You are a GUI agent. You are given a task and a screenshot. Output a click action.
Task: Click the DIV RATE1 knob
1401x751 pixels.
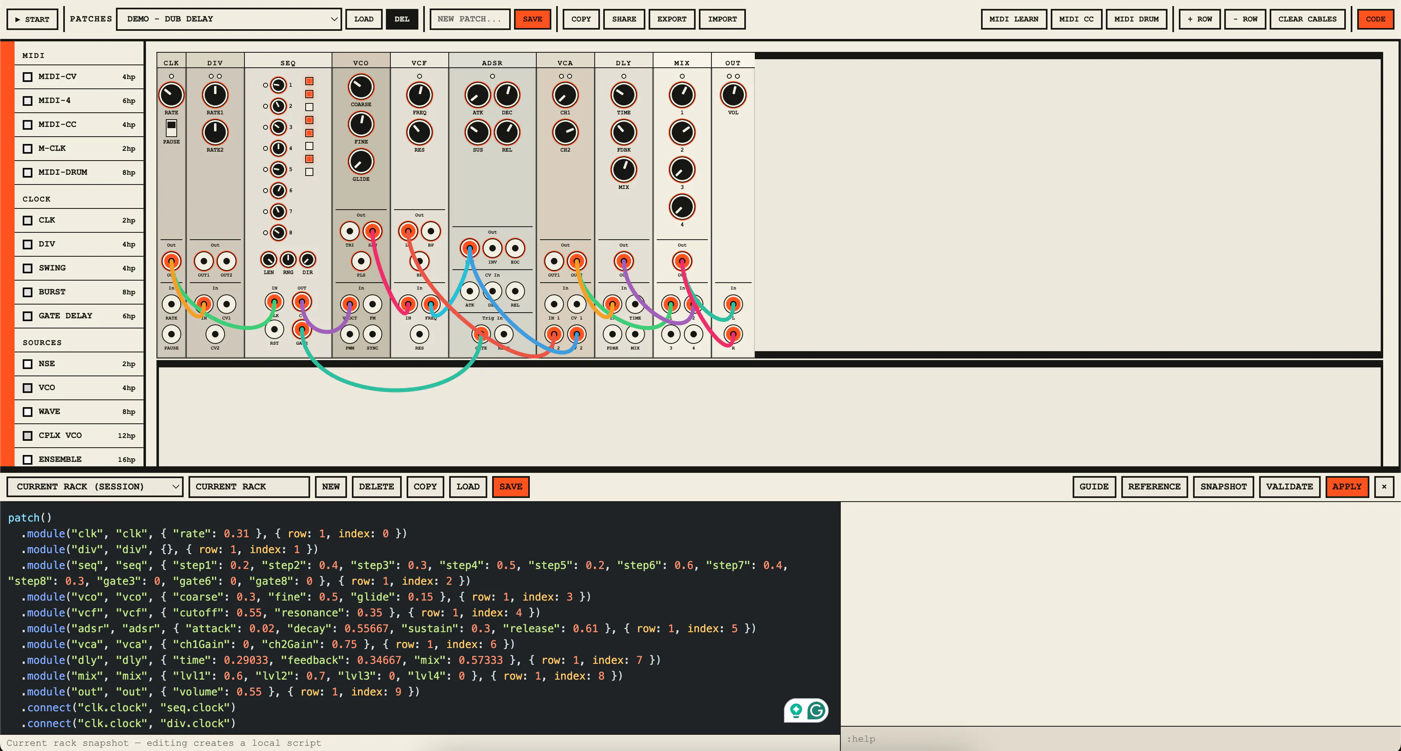[x=215, y=95]
